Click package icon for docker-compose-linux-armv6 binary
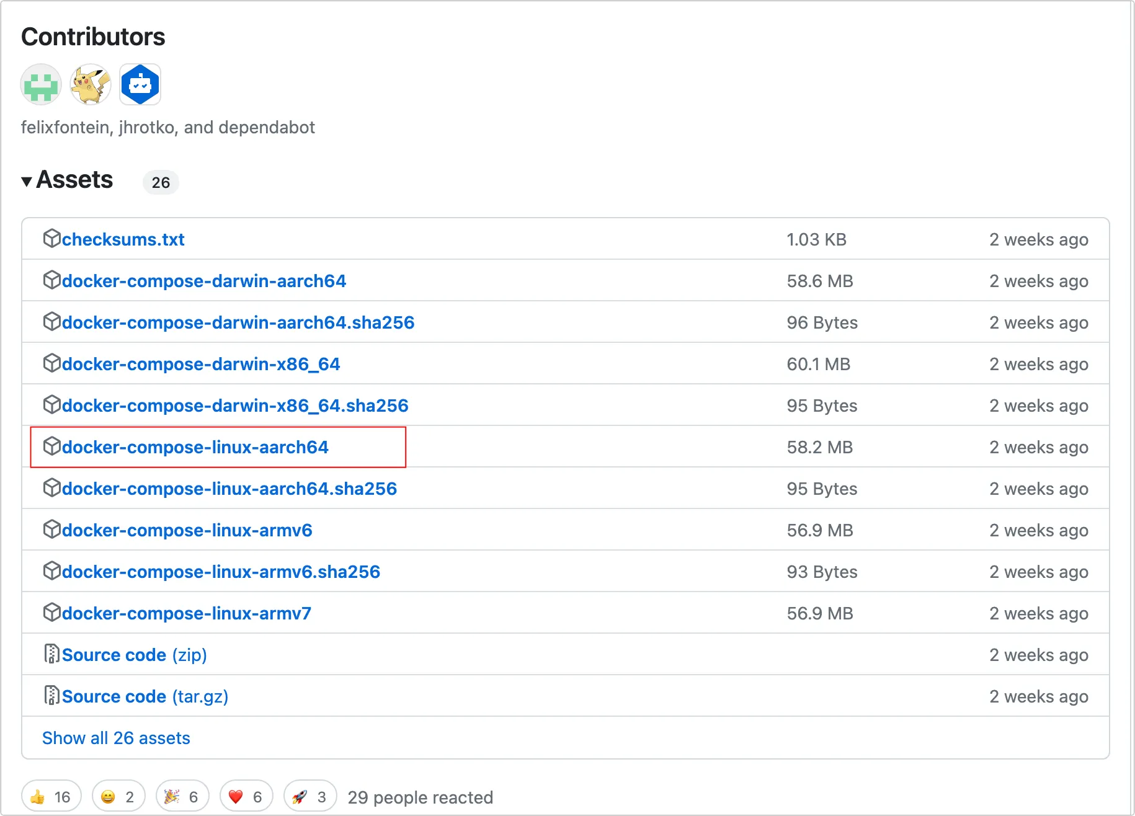The height and width of the screenshot is (816, 1135). [x=51, y=529]
